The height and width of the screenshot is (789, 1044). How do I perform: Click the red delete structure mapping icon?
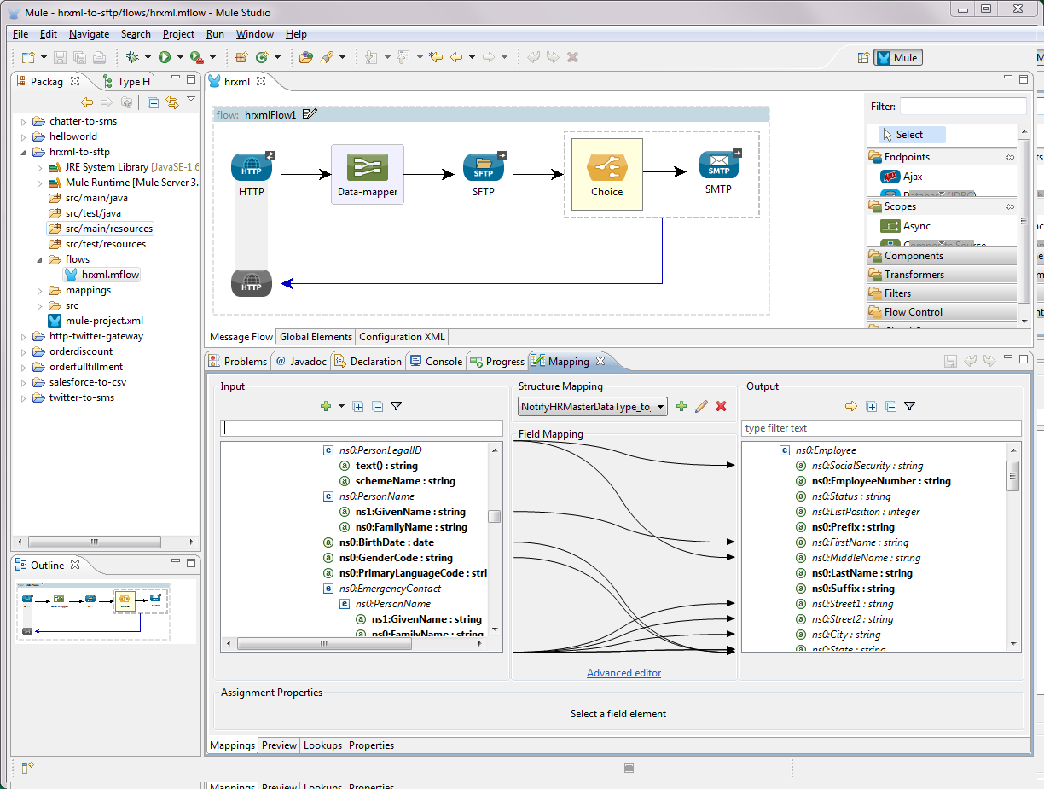coord(721,407)
